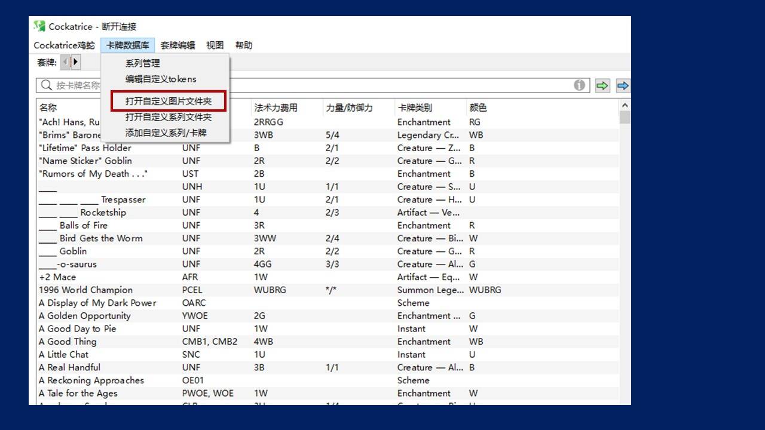Click the card info icon in search bar
765x430 pixels.
[579, 85]
